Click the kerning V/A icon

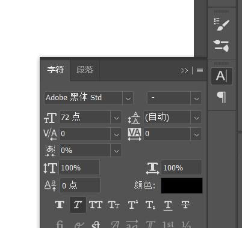tap(50, 134)
